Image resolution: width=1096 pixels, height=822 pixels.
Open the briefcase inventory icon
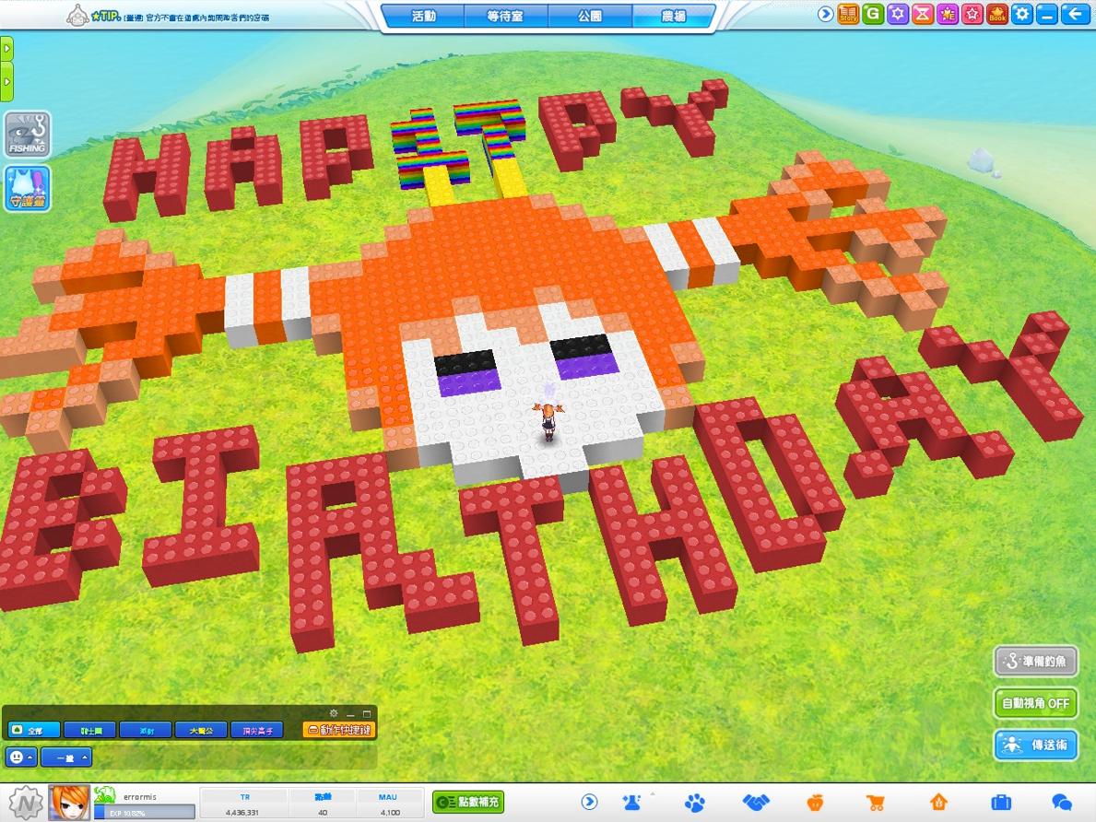coord(1001,803)
